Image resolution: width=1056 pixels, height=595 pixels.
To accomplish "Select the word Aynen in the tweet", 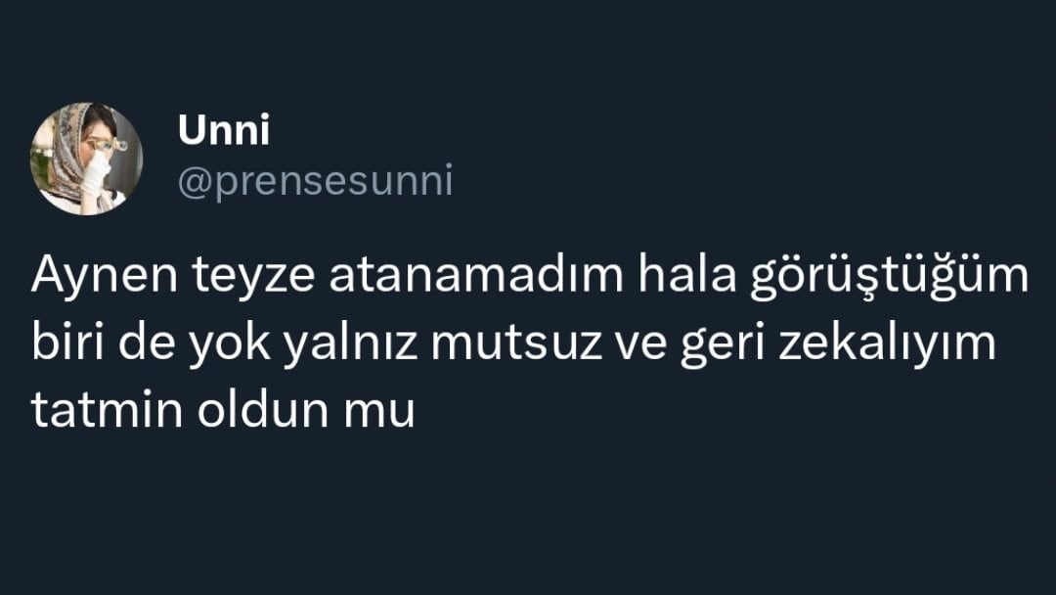I will pos(105,276).
